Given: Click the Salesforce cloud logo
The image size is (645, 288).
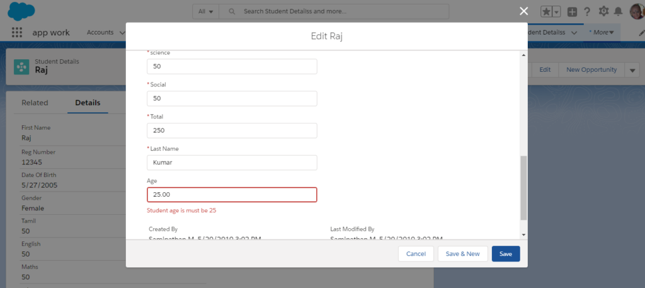Looking at the screenshot, I should 21,11.
